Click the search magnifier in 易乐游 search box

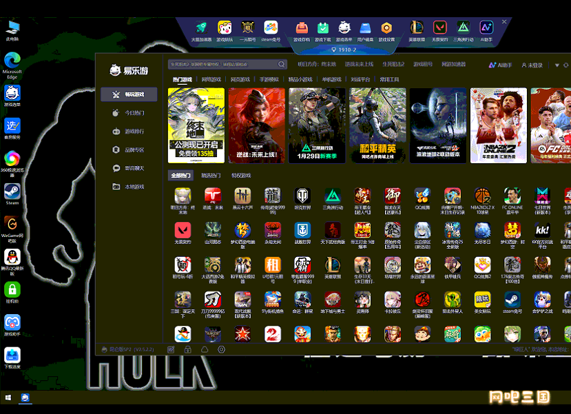(x=282, y=65)
